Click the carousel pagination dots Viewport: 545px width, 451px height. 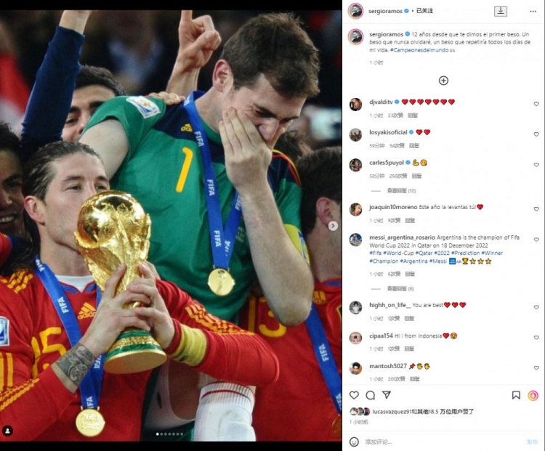169,434
